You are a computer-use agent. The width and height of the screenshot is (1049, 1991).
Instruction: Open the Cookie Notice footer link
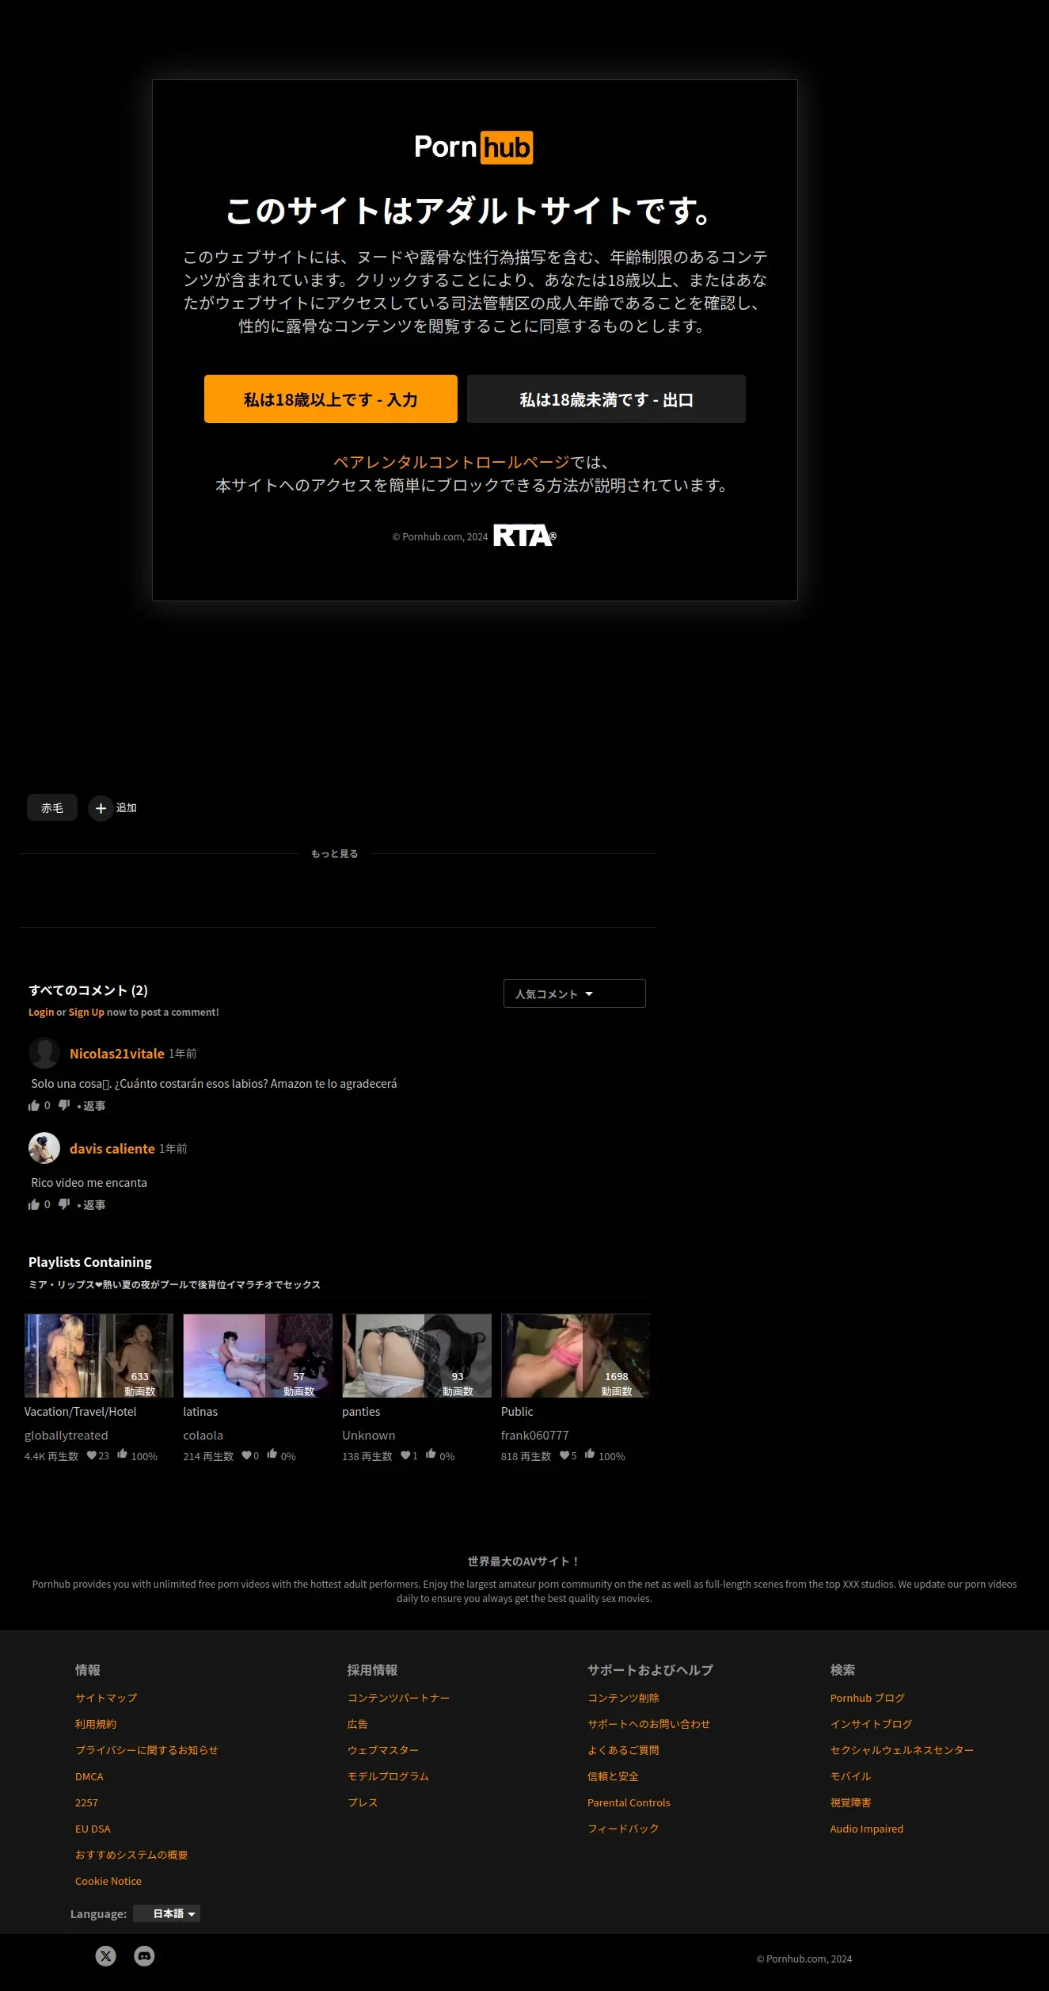click(108, 1881)
